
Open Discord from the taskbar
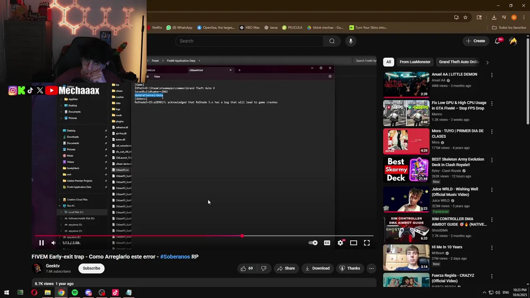click(88, 293)
